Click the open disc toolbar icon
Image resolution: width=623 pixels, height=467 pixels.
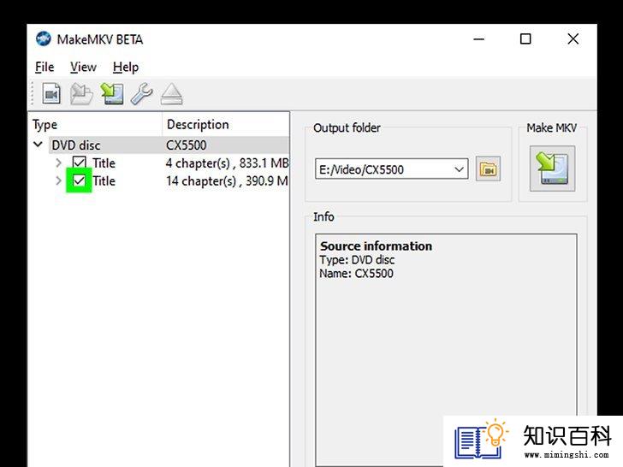pos(81,94)
